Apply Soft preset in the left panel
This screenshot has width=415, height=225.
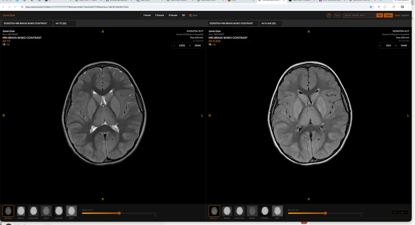click(x=71, y=211)
